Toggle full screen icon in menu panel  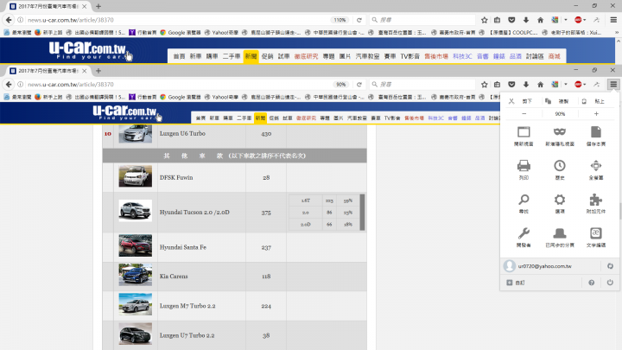coord(596,166)
